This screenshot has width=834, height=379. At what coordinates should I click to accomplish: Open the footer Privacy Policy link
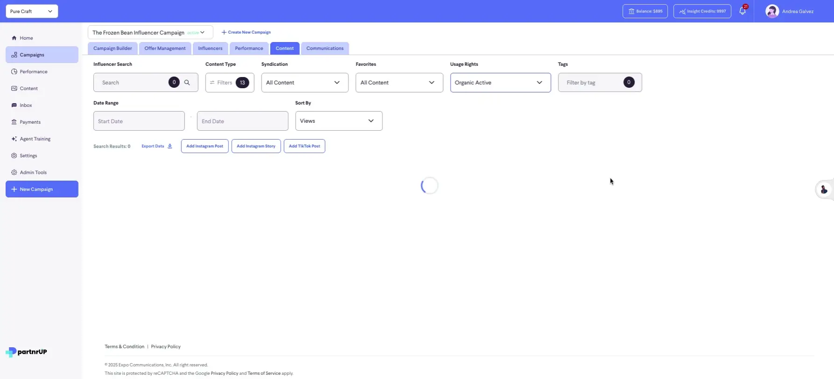166,347
